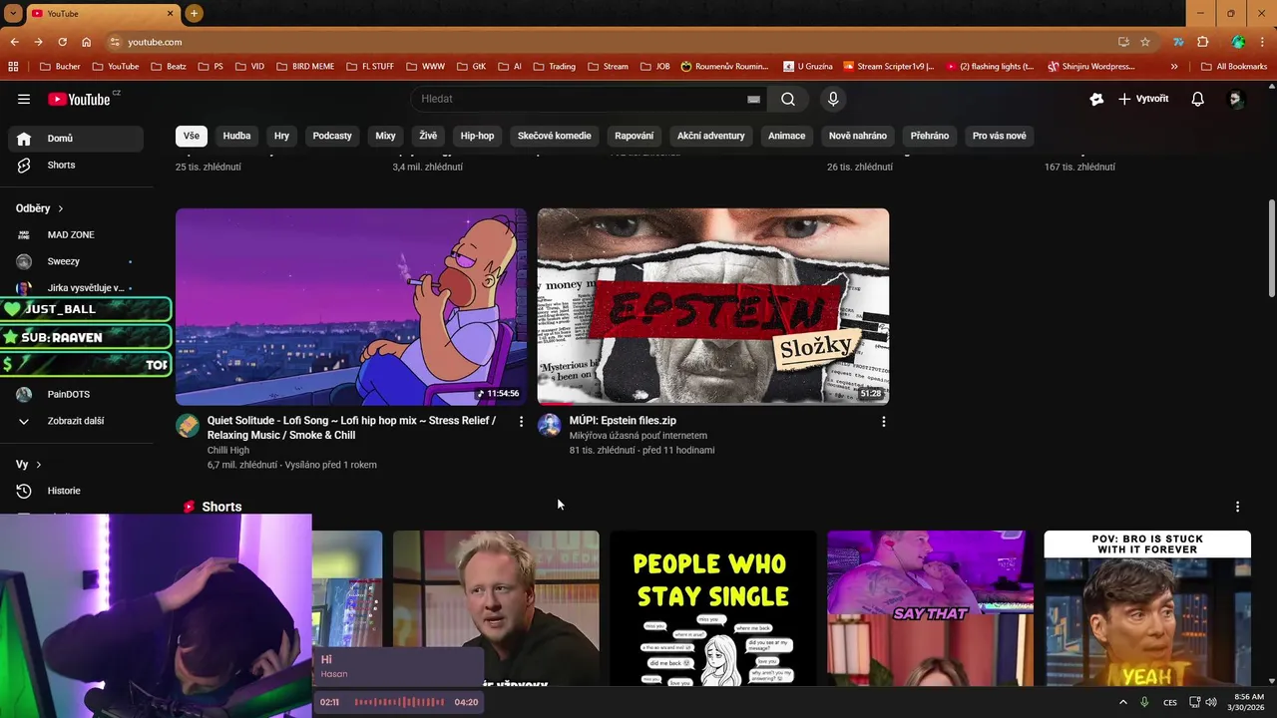The height and width of the screenshot is (718, 1277).
Task: Select the Animace filter chip
Action: (786, 136)
